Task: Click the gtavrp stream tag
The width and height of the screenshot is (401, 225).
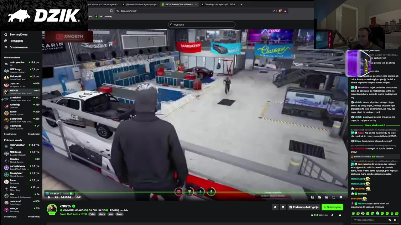Action: 102,214
